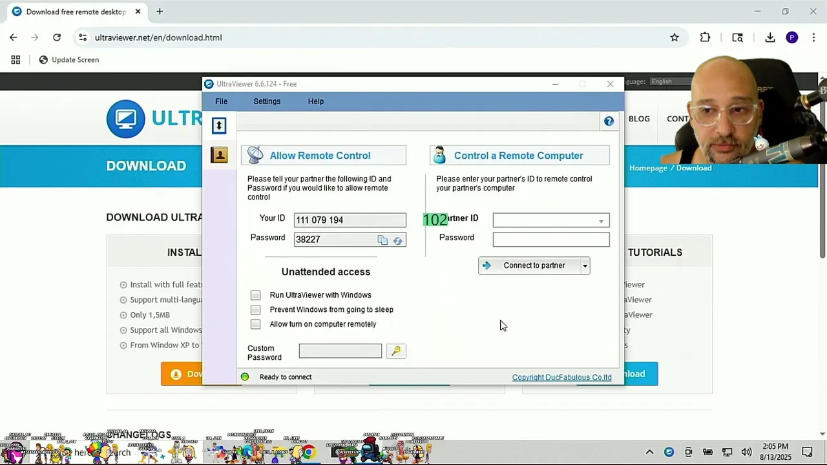Select the remote connection sidebar icon
The image size is (827, 465).
coord(219,125)
